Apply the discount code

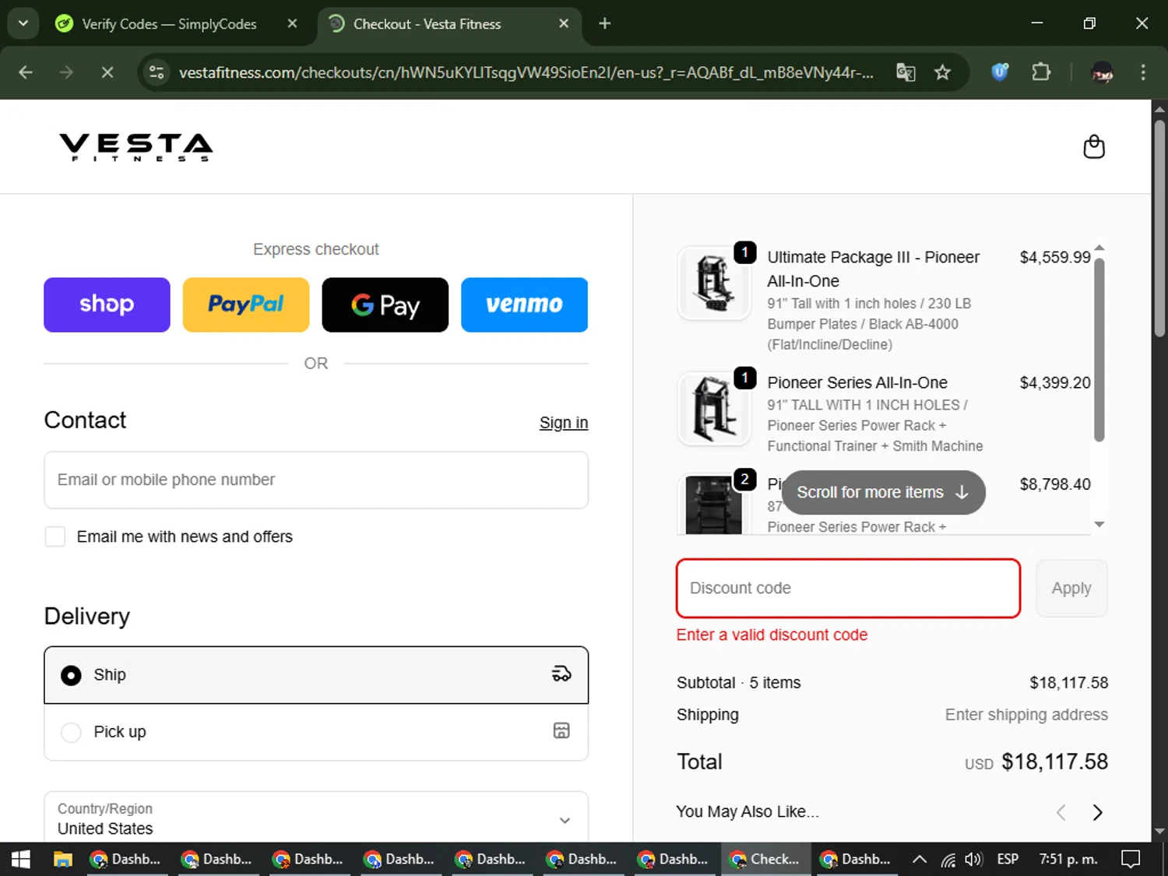point(1071,588)
